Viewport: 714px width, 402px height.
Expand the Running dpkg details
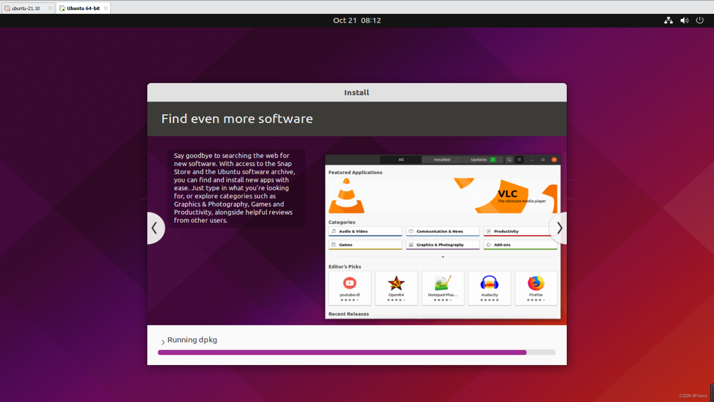[163, 341]
